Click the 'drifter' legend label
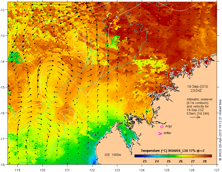 coord(167,133)
